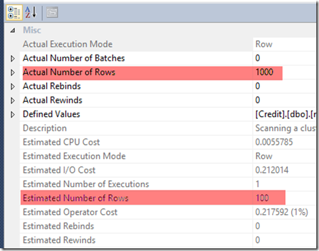This screenshot has width=319, height=251.
Task: Click the 1 value for Estimated Executions
Action: pyautogui.click(x=257, y=184)
